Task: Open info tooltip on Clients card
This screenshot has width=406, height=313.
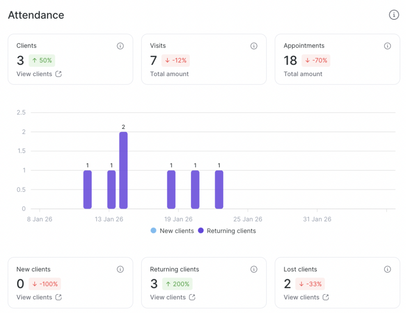Action: 120,46
